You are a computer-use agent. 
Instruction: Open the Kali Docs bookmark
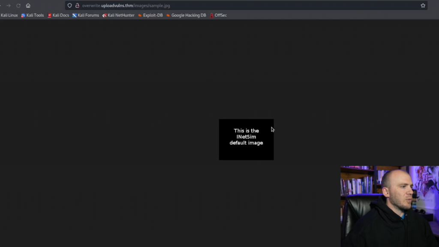pos(58,15)
